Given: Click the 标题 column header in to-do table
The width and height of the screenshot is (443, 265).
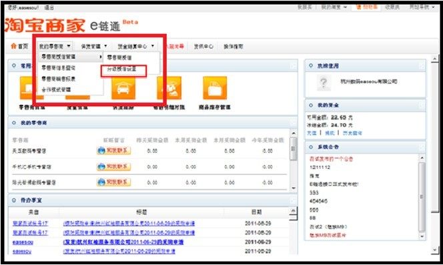Looking at the screenshot, I should (141, 212).
